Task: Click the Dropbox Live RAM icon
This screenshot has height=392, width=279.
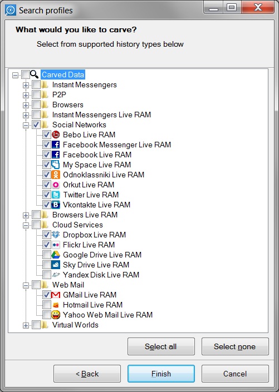Action: pos(56,235)
